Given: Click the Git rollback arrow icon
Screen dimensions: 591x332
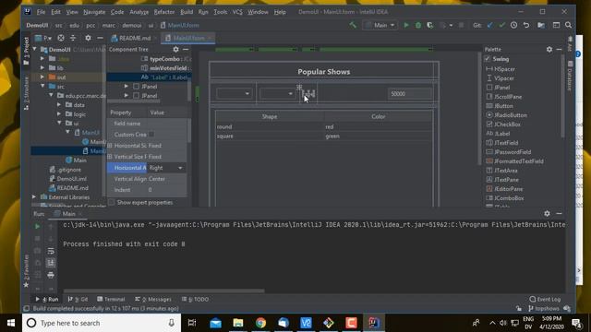Looking at the screenshot, I should point(526,25).
